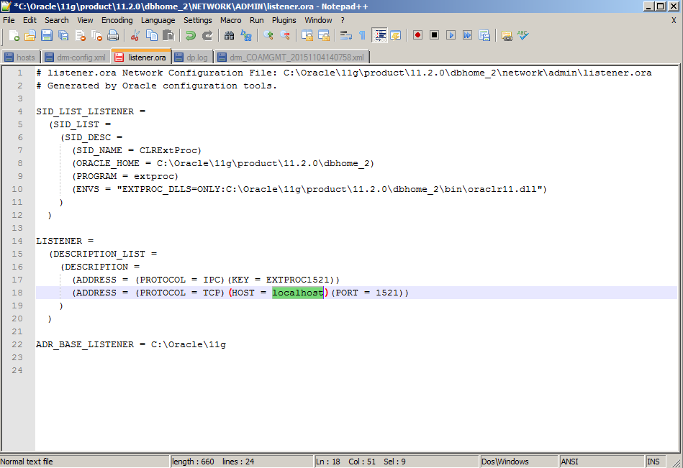This screenshot has height=468, width=683.
Task: Click the Print toolbar icon
Action: [113, 35]
